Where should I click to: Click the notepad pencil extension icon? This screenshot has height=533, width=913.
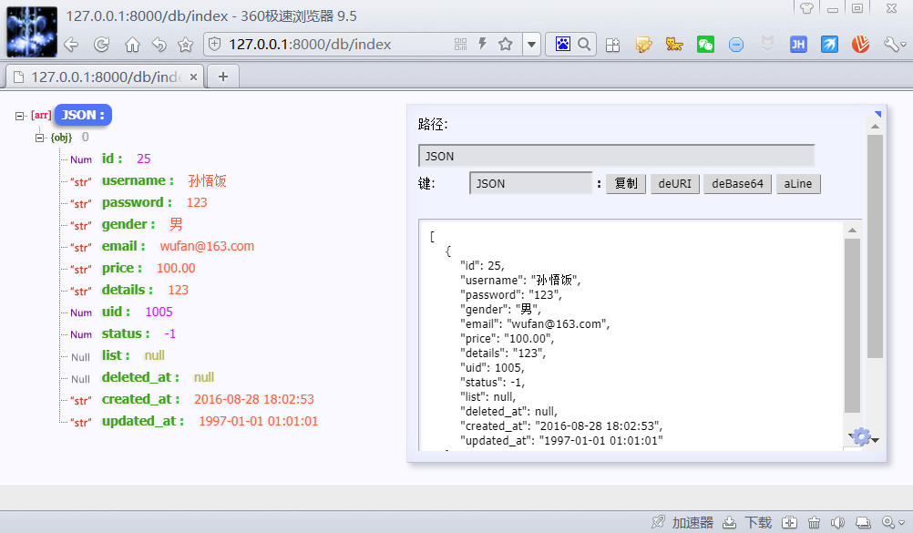tap(643, 45)
